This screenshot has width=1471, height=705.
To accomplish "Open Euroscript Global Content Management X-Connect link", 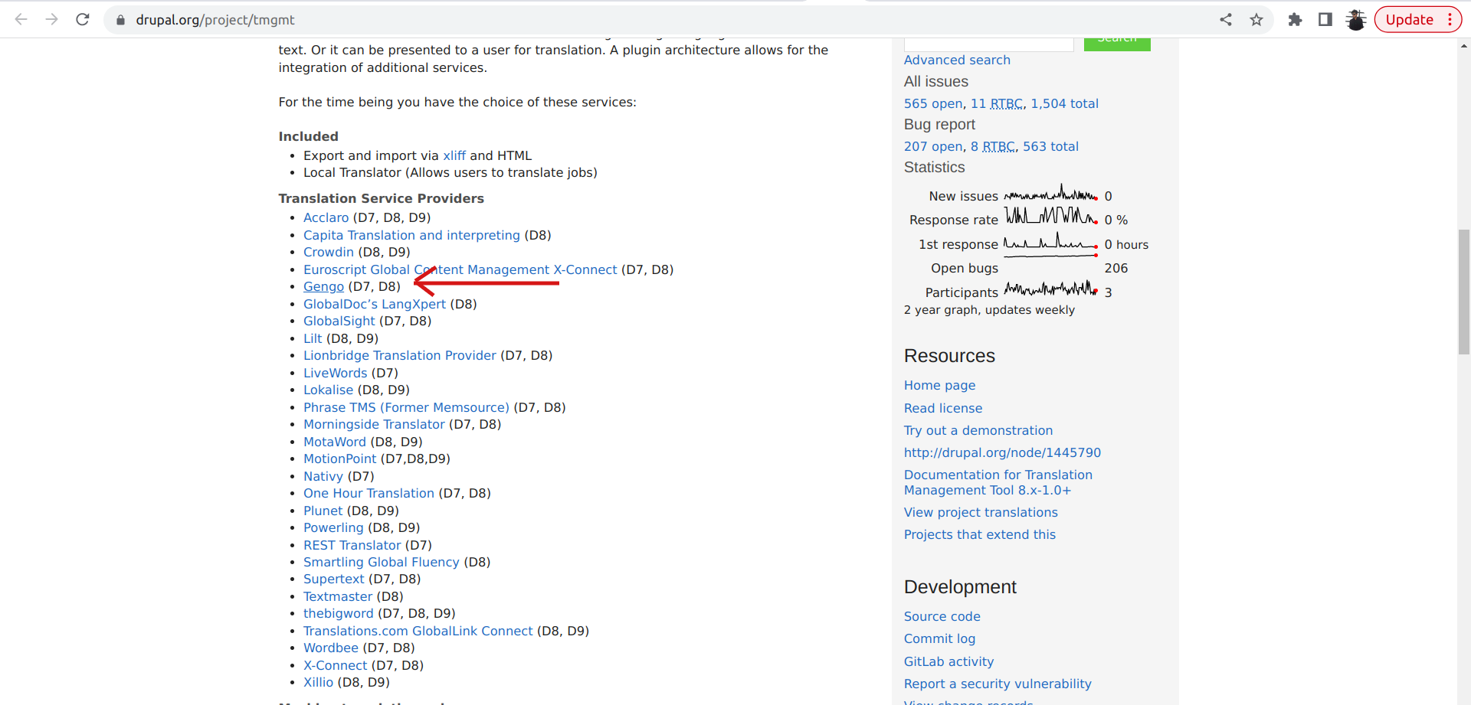I will pyautogui.click(x=460, y=269).
